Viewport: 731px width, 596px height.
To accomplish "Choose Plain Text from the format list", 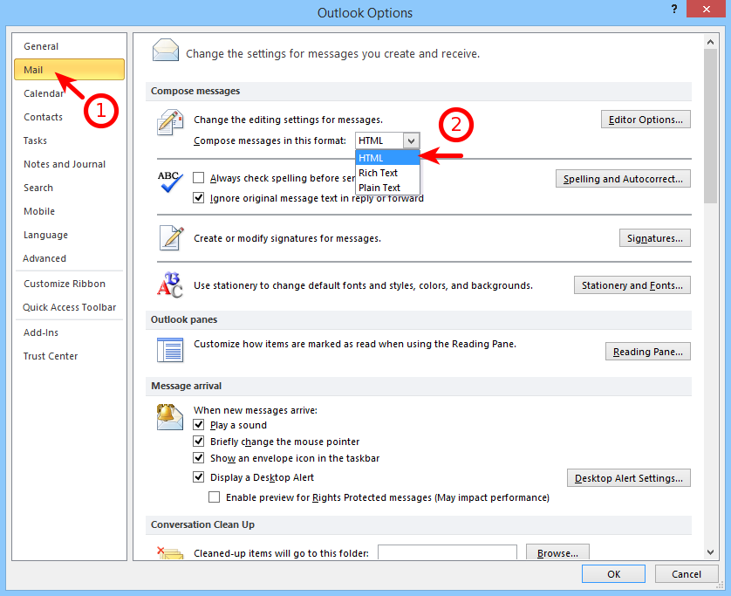I will tap(387, 188).
